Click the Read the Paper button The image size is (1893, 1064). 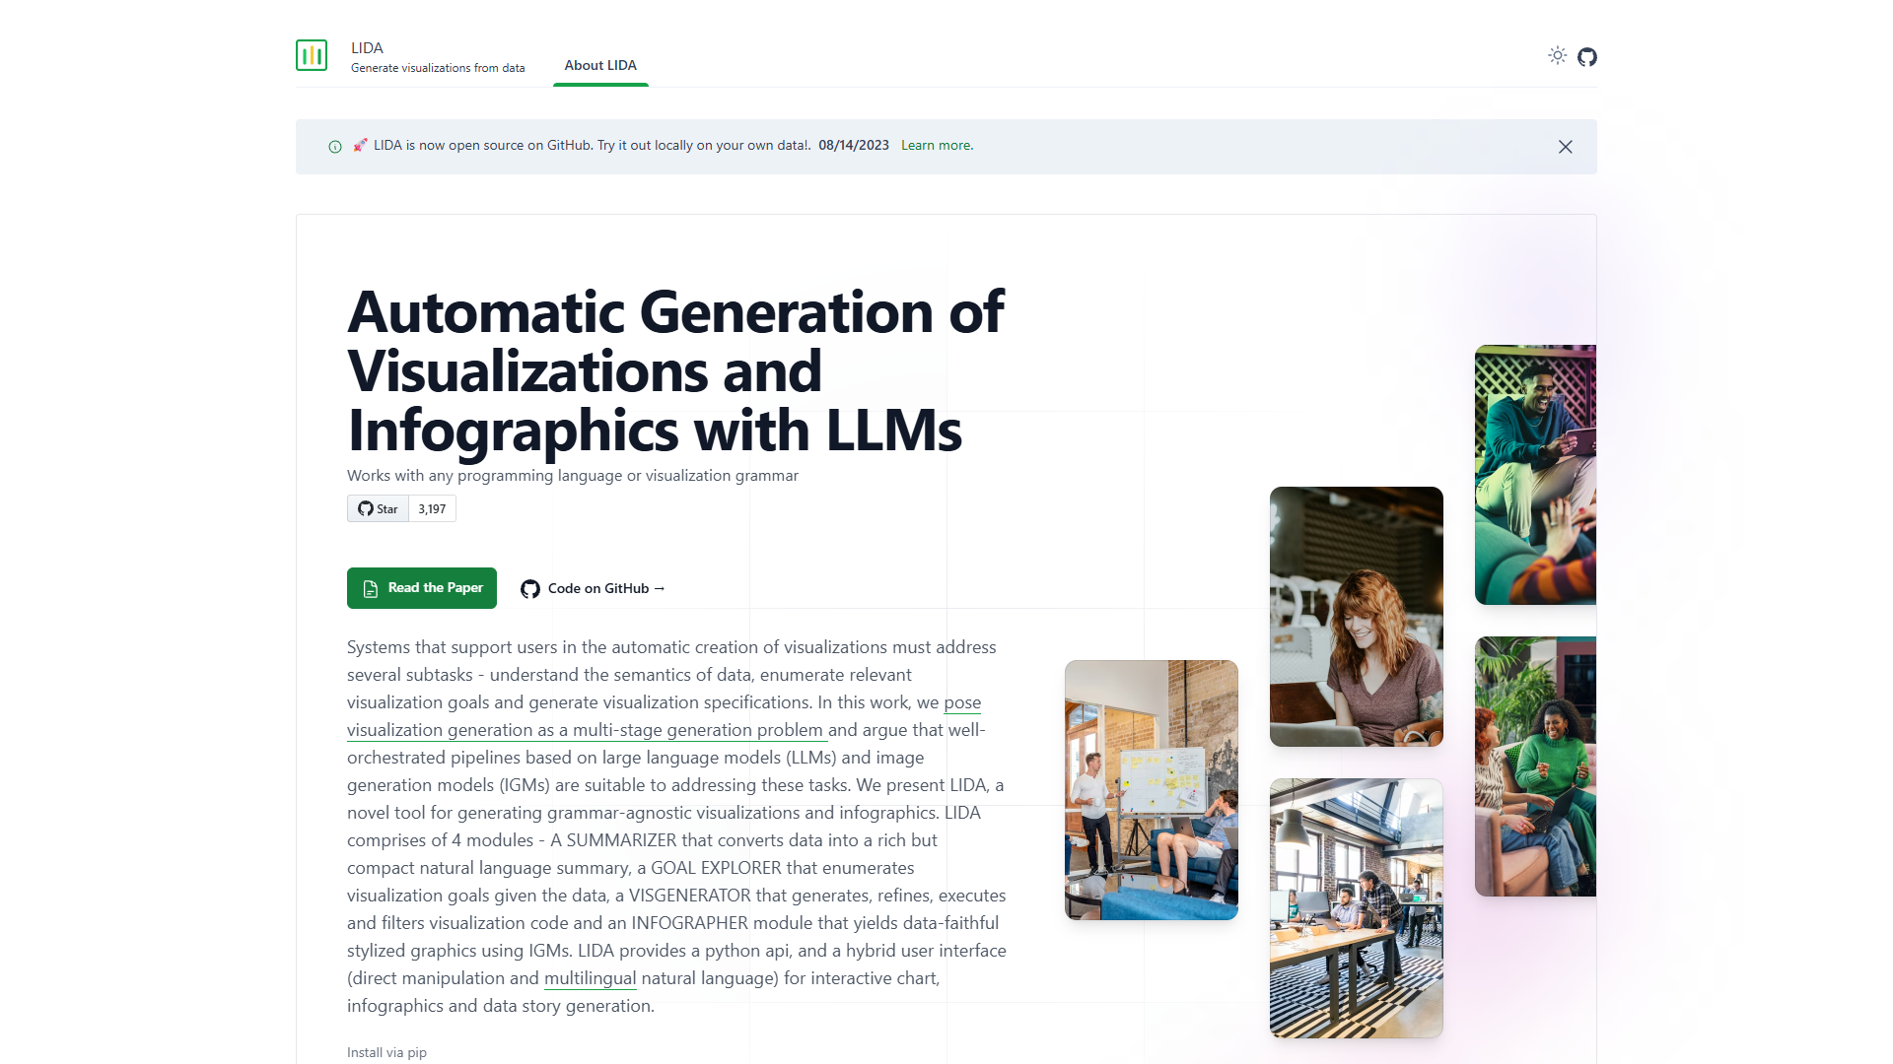tap(422, 588)
